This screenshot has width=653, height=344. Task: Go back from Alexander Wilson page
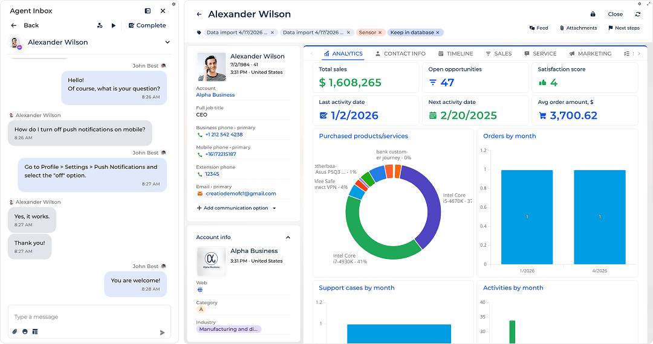click(199, 14)
